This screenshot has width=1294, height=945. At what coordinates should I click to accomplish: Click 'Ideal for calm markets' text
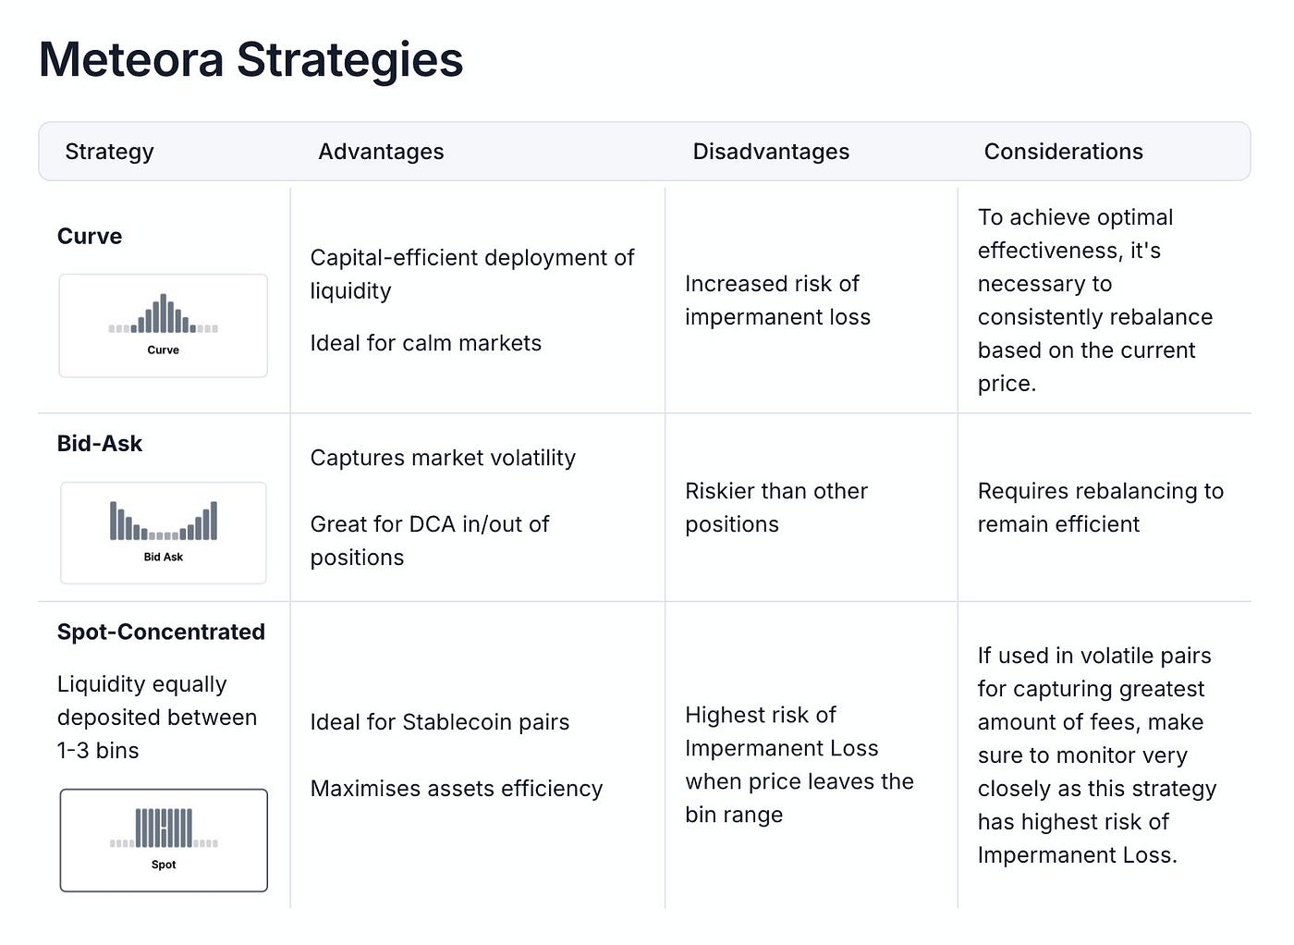point(426,343)
